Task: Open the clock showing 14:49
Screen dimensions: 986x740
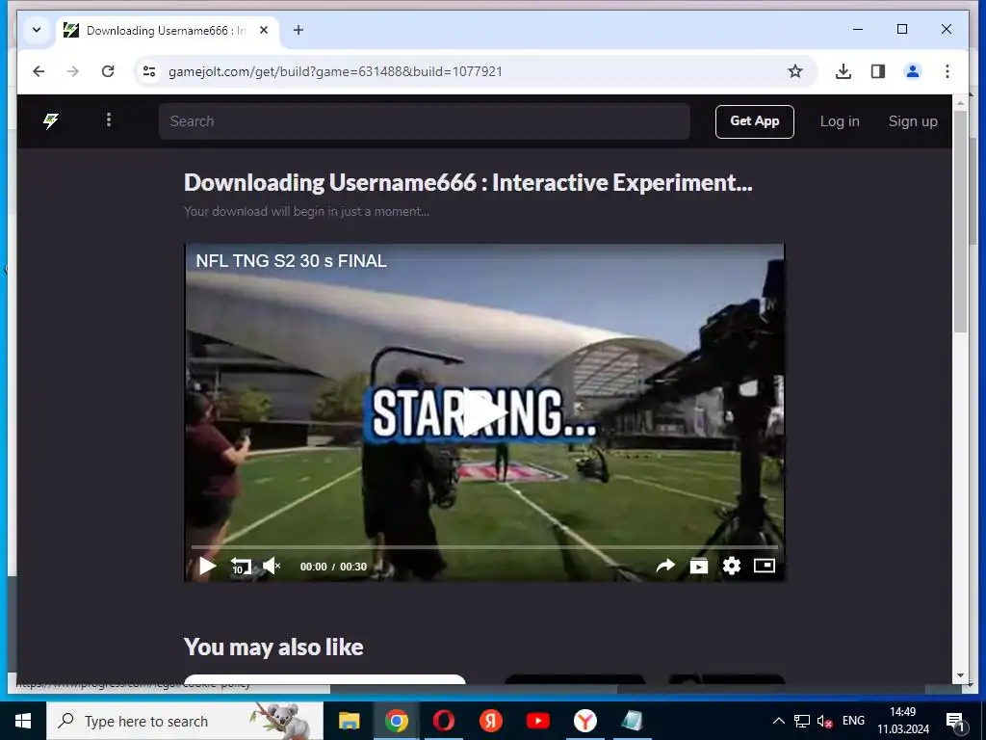Action: pos(903,721)
